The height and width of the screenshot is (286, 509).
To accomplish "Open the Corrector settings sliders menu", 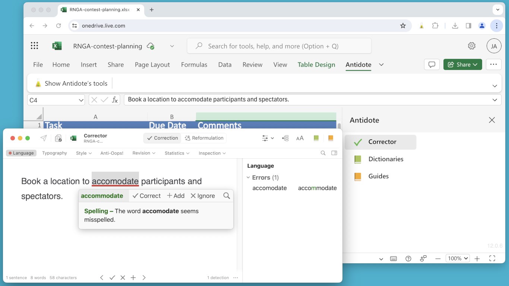I will 268,138.
